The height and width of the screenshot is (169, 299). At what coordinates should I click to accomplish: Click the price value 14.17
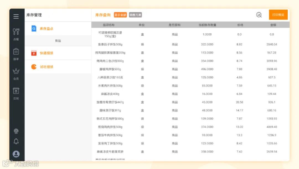click(239, 110)
